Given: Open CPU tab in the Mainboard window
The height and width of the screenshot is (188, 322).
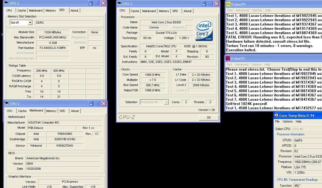Looking at the screenshot, I should (10, 111).
